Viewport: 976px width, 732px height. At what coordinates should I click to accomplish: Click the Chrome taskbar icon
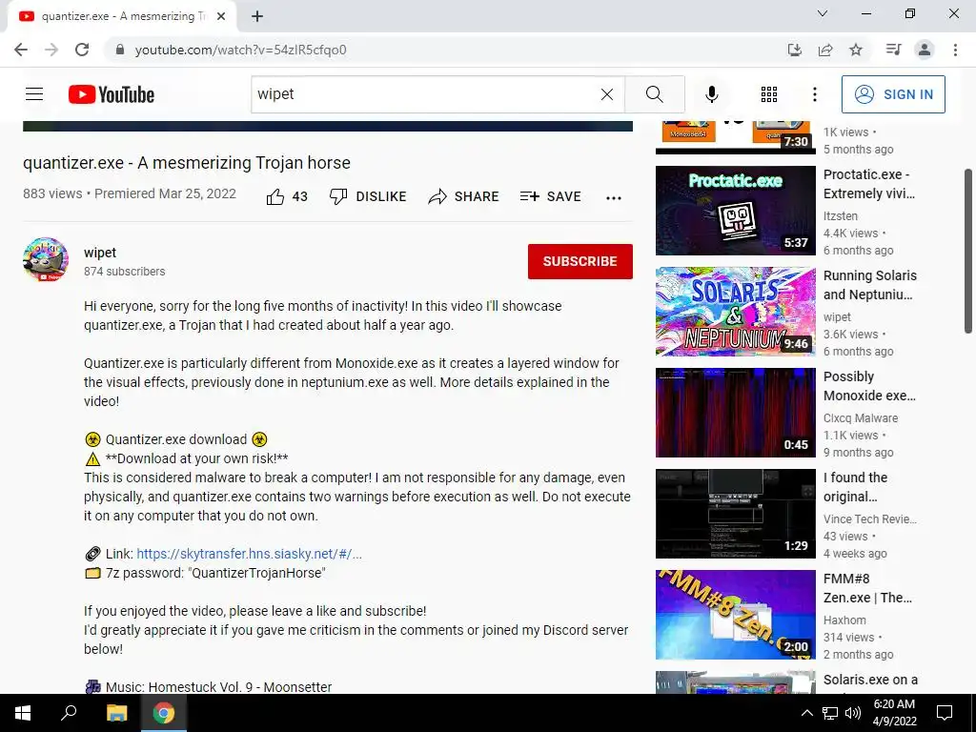164,713
